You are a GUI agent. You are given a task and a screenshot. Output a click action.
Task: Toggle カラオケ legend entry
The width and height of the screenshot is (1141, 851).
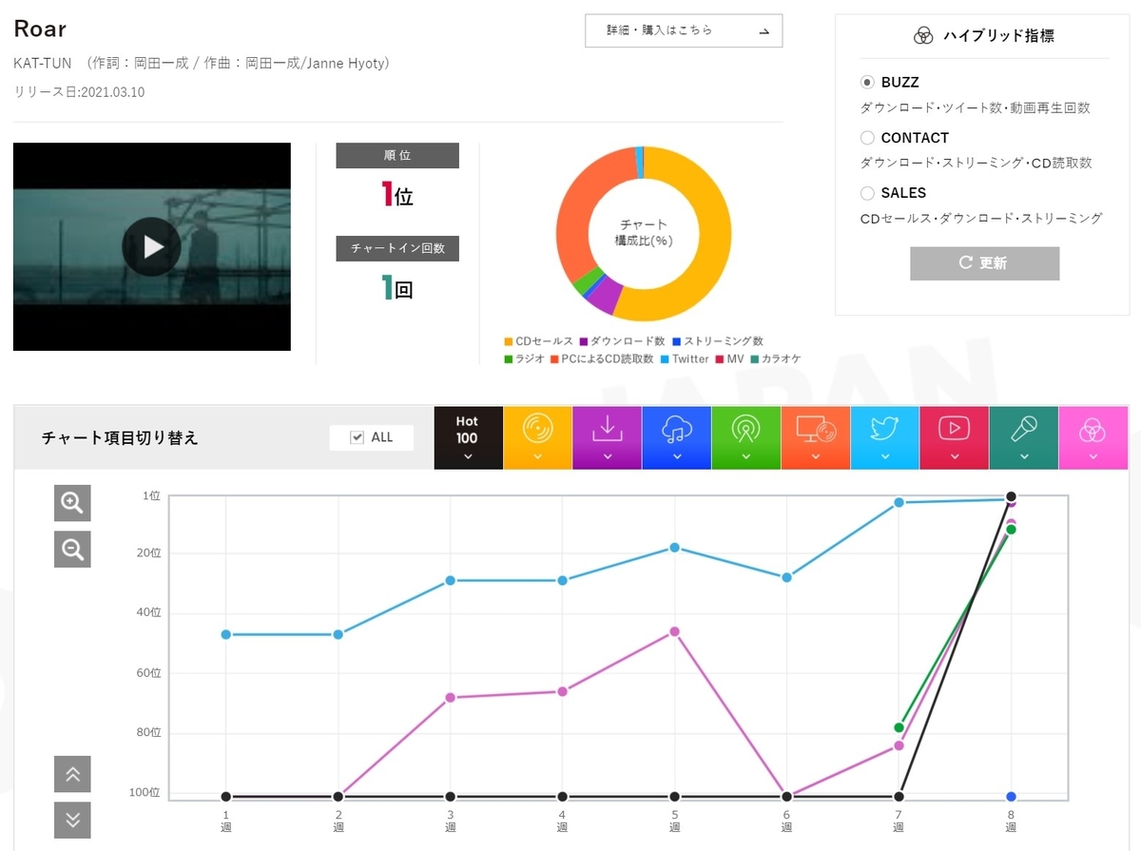tap(775, 358)
